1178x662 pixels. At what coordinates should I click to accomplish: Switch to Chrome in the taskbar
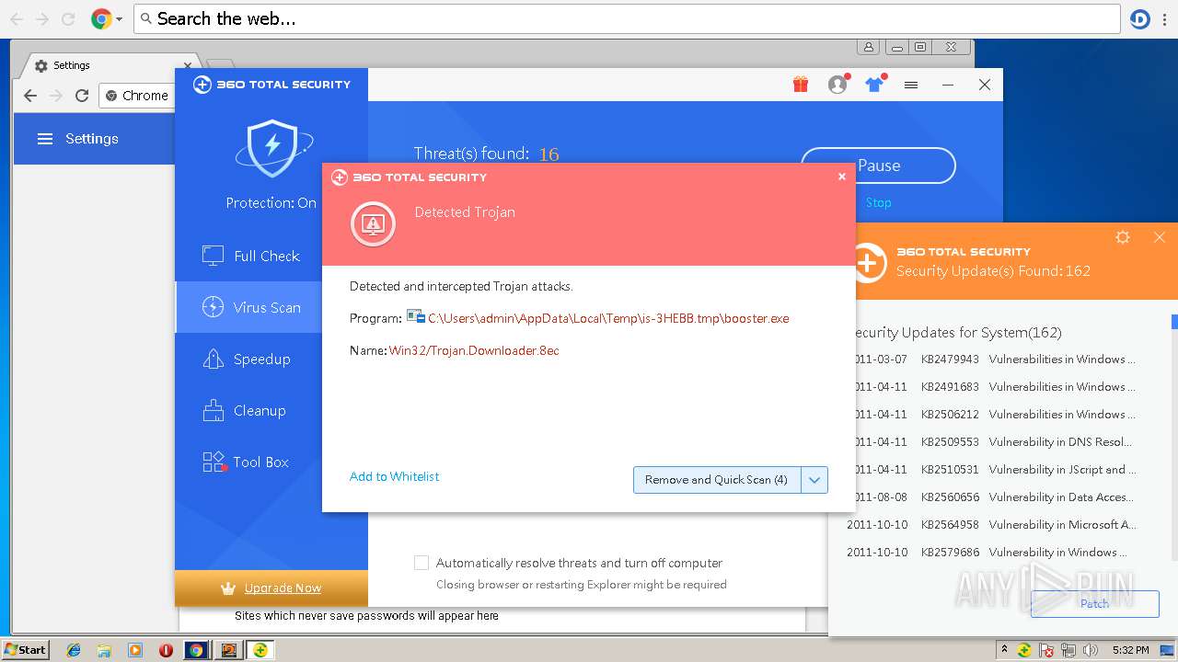tap(196, 650)
